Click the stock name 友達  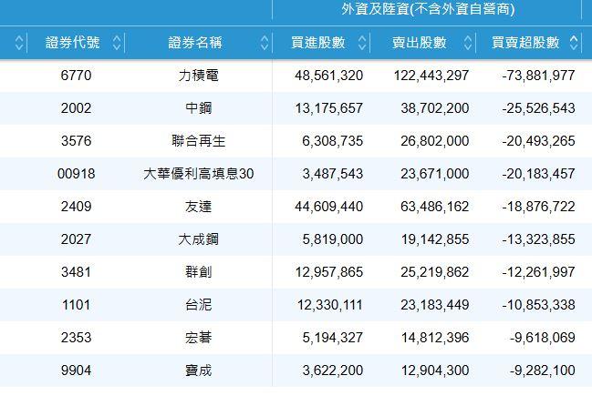tap(199, 207)
